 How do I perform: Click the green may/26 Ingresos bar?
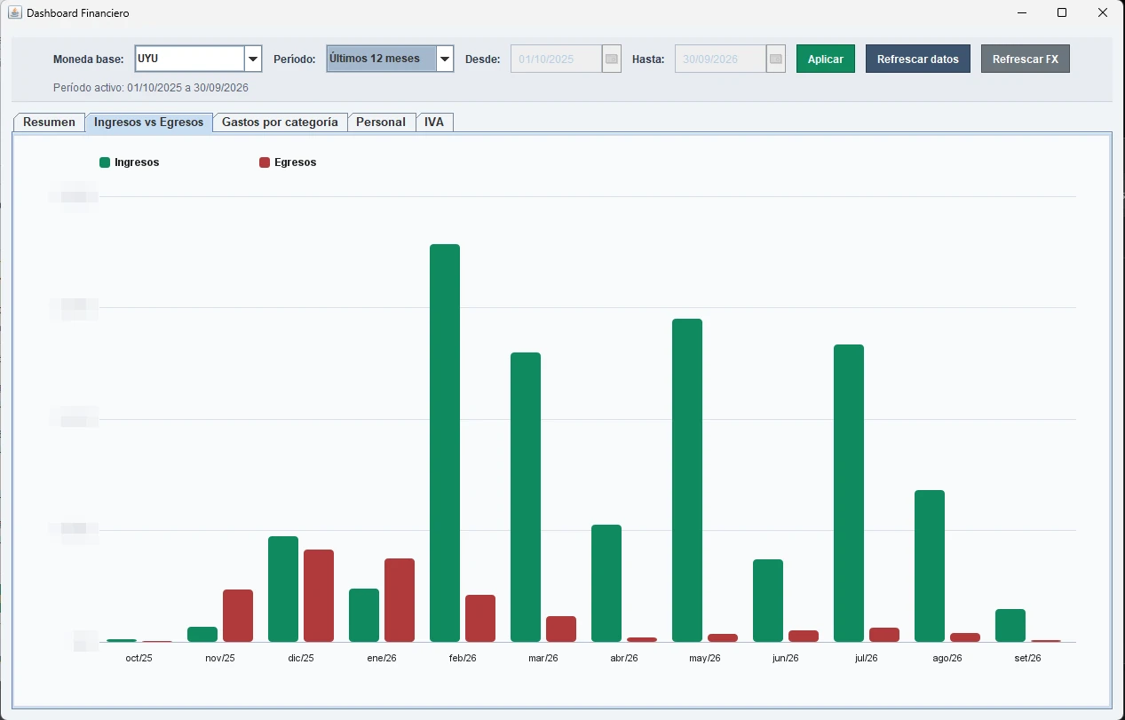coord(687,479)
